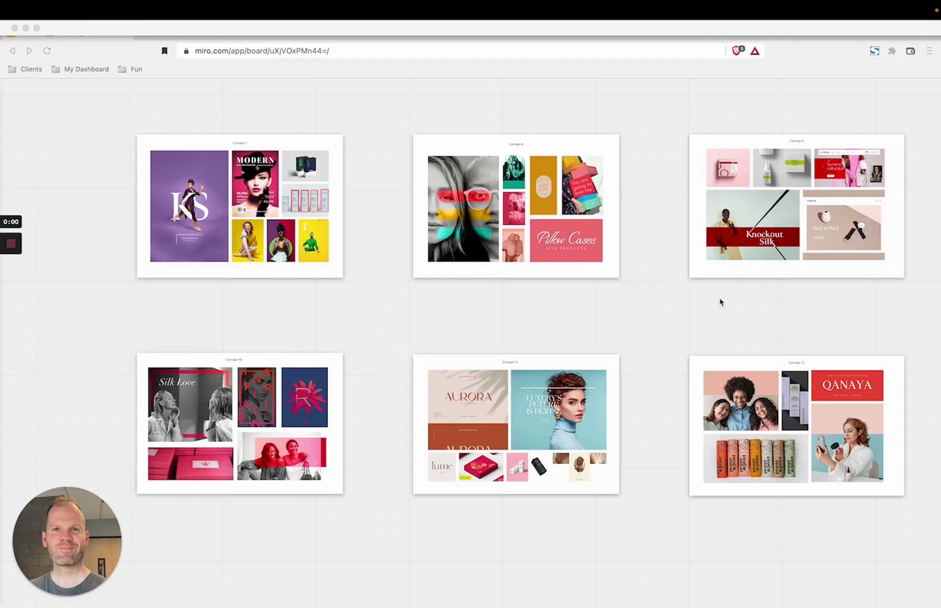Select the man in green on yellow image
Screen dimensions: 941x608
(314, 240)
